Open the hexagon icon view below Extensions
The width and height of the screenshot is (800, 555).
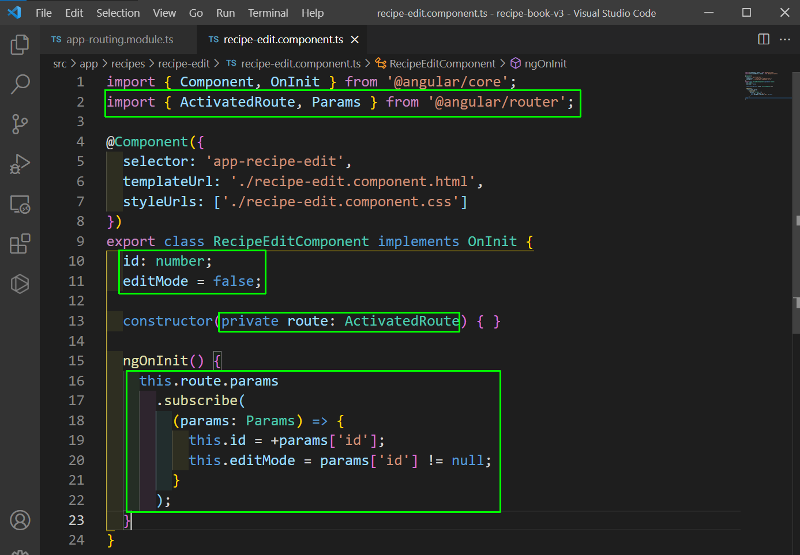20,284
